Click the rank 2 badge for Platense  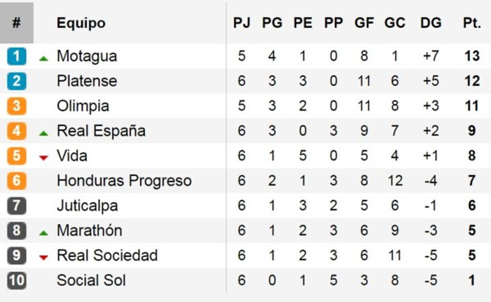coord(16,81)
